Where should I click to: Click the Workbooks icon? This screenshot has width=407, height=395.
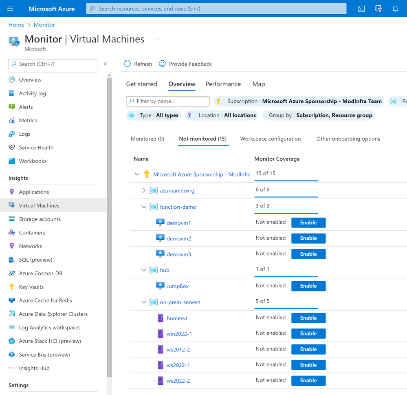[12, 161]
